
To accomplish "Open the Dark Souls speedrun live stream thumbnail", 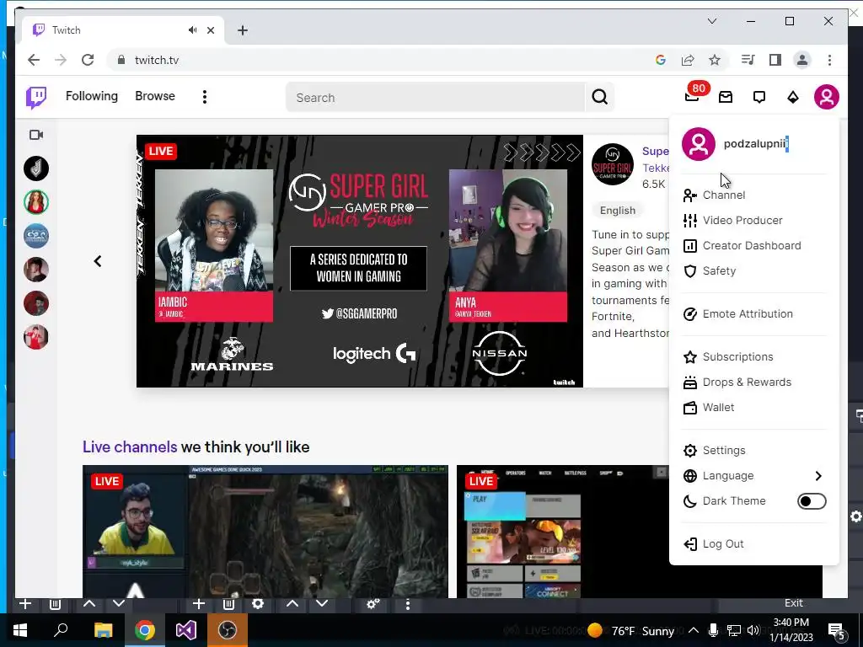I will coord(265,532).
